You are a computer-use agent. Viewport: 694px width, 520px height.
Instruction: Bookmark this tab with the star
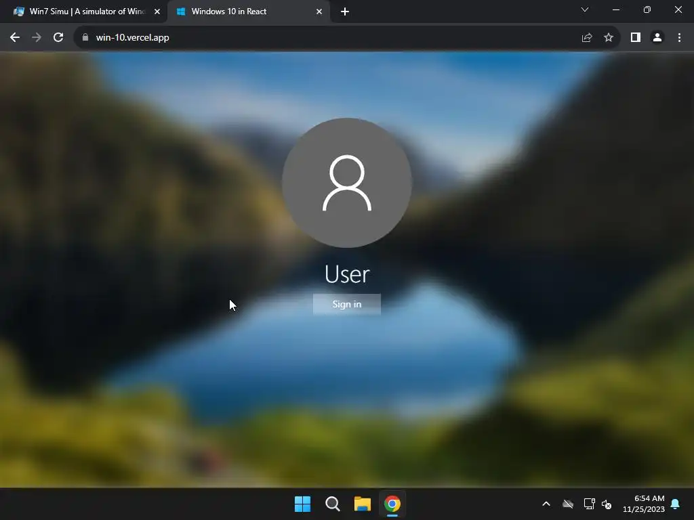609,38
